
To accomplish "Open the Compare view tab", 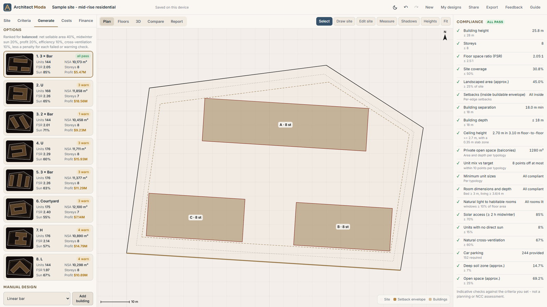I will 156,21.
